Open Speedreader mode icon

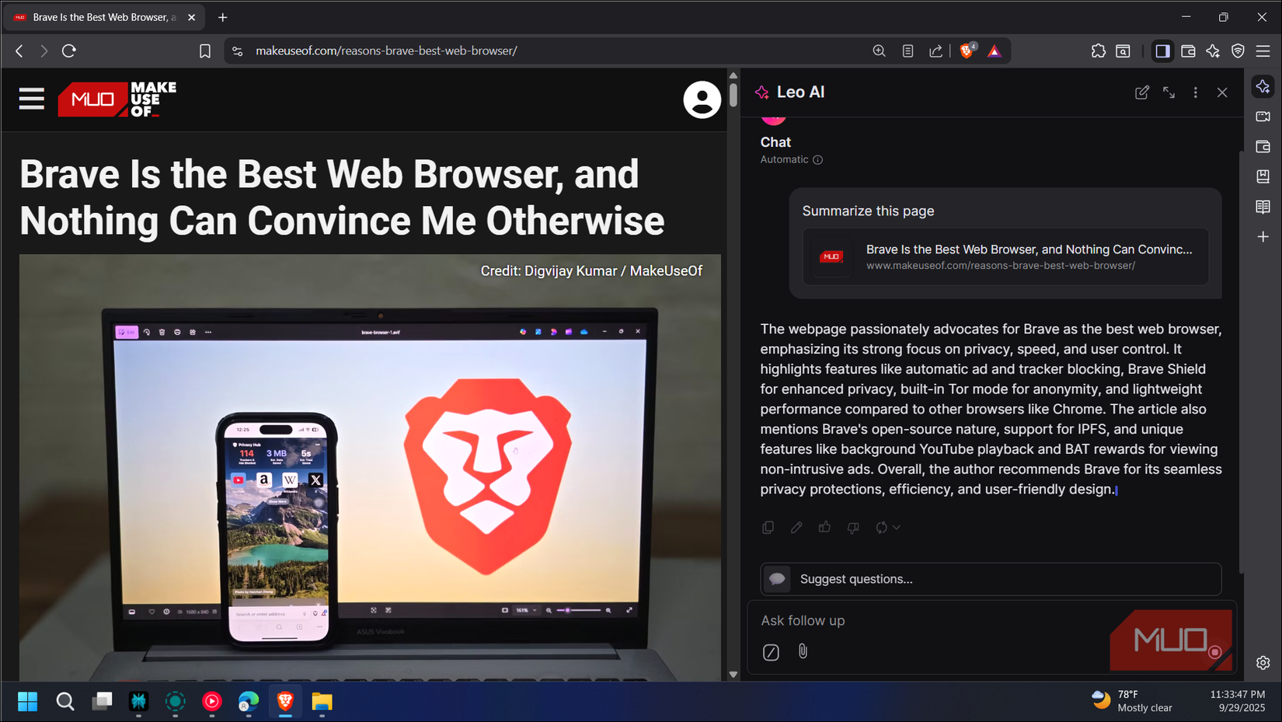pyautogui.click(x=908, y=51)
